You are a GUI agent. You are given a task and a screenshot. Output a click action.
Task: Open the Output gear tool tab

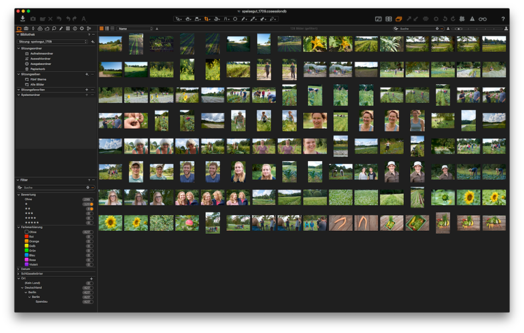[82, 29]
